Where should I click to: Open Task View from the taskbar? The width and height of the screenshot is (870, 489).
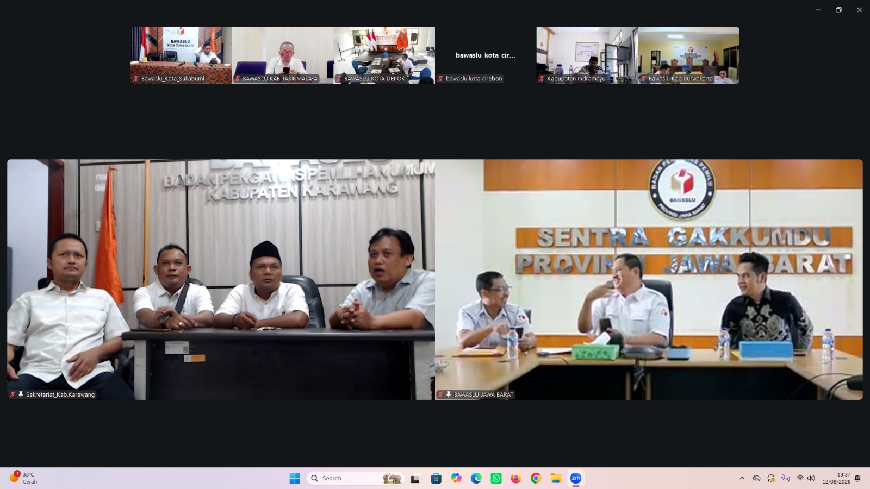415,478
